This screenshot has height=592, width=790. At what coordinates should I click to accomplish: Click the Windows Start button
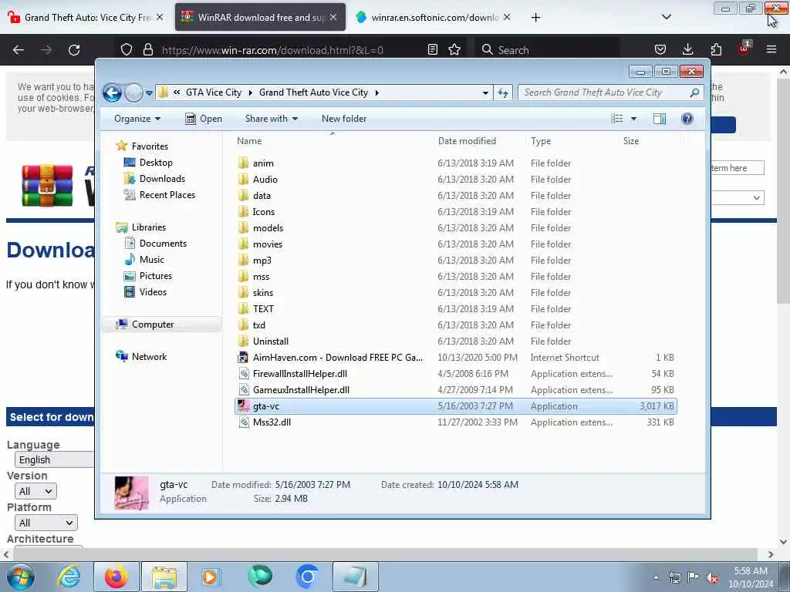(x=21, y=577)
